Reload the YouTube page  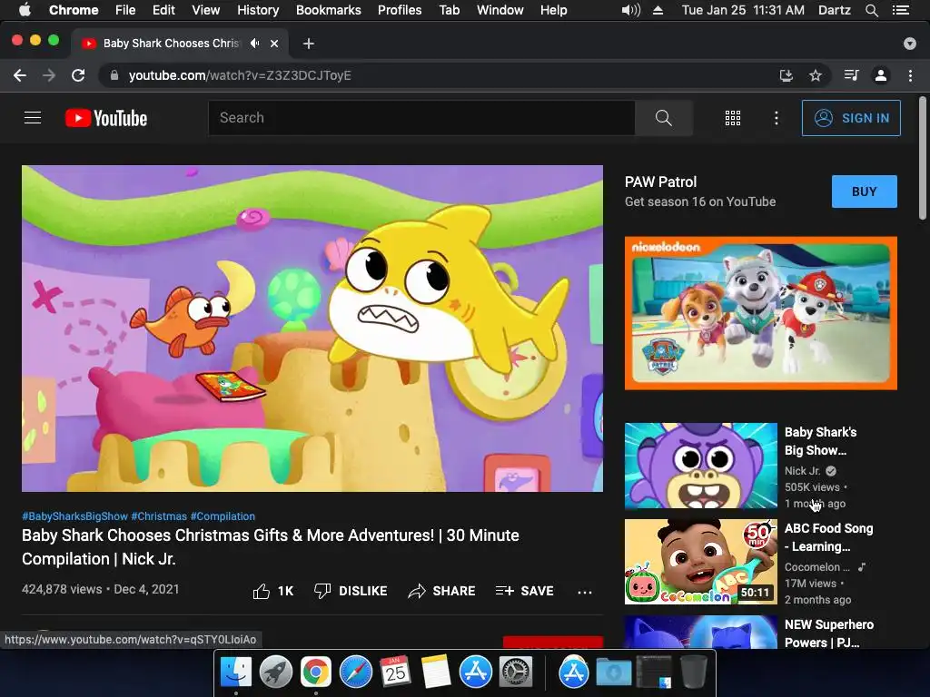[x=78, y=75]
